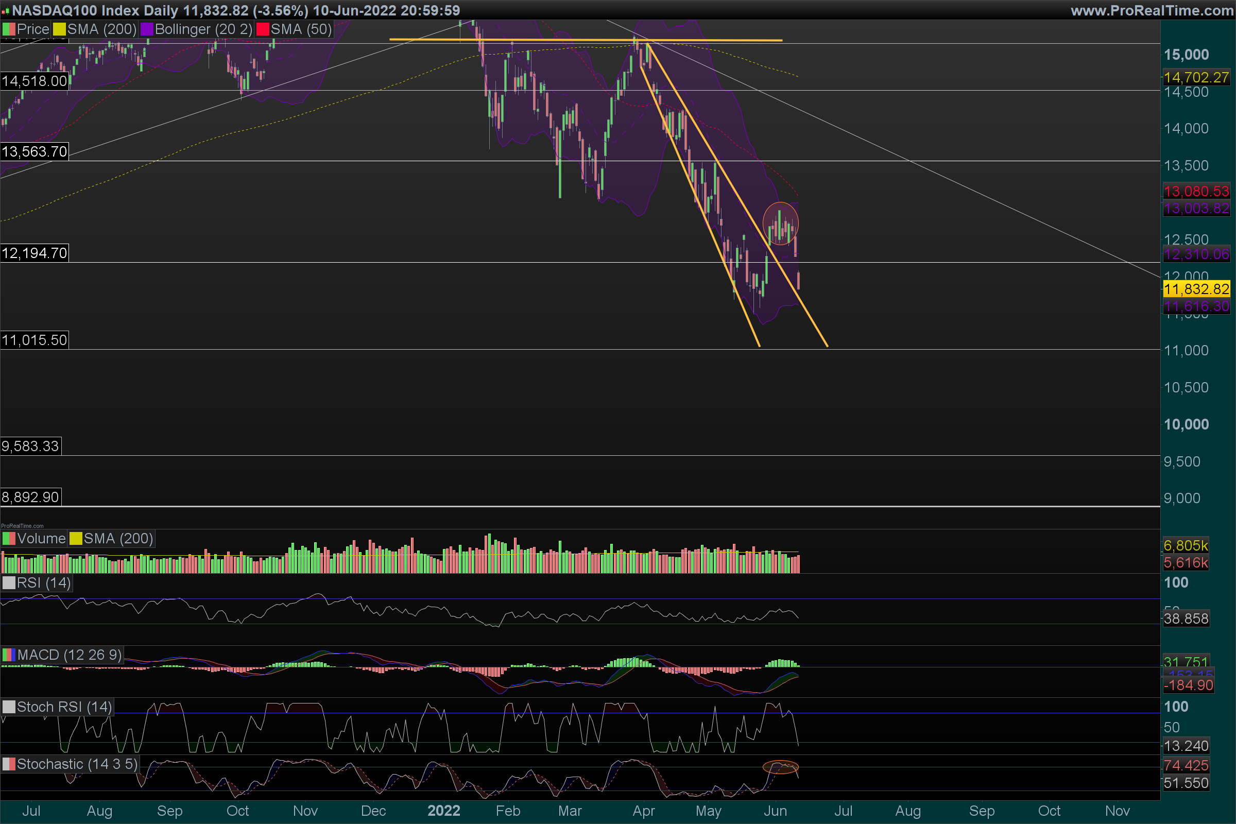
Task: Select the 12,194.70 horizontal level label
Action: pos(35,253)
